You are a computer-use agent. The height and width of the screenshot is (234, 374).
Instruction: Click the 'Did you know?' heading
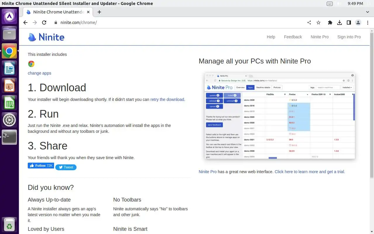51,187
